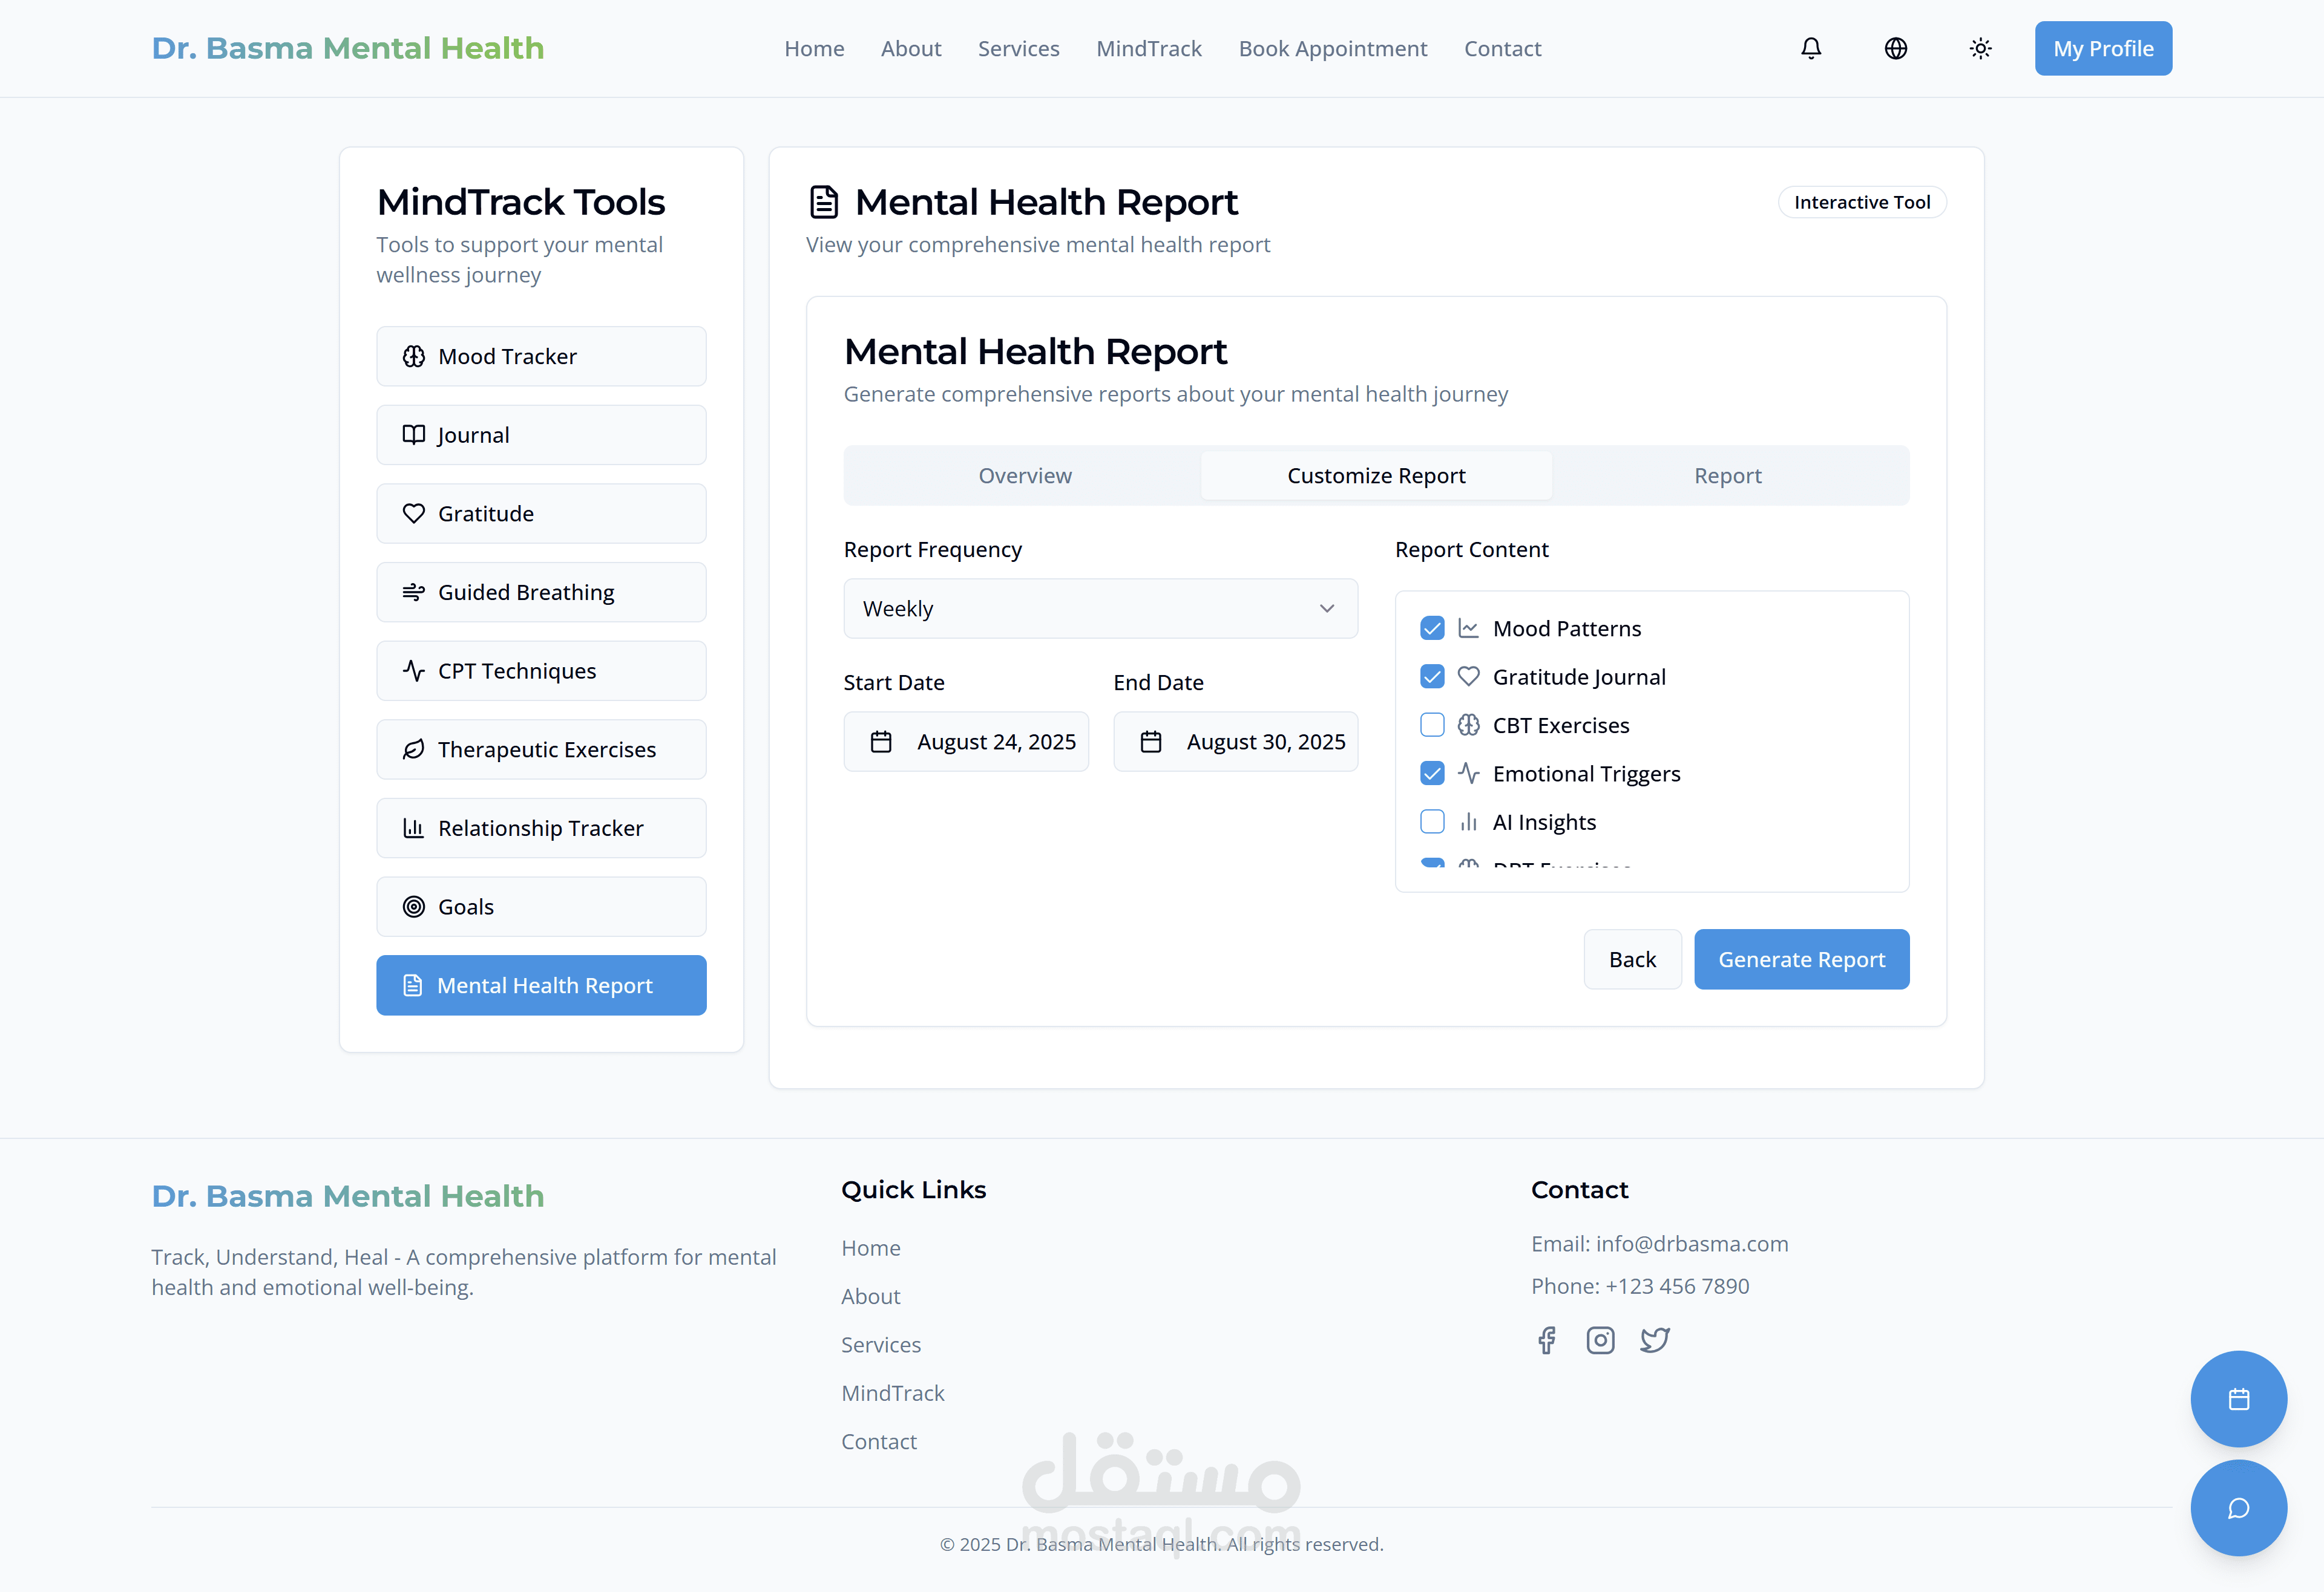Screen dimensions: 2324x1592
Task: Open the notifications bell icon
Action: (x=1811, y=48)
